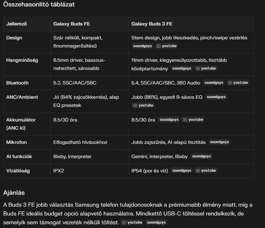The width and height of the screenshot is (265, 228).
Task: Open soundguys source in Design row
Action: pos(142,46)
